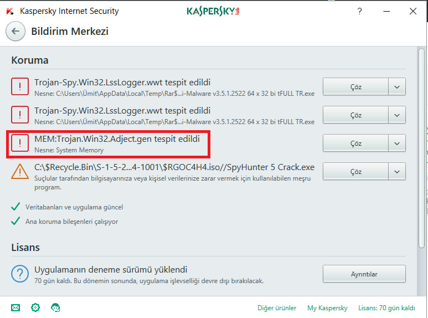
Task: Click Uygulamanın deneme sürümü yüklendi heading
Action: (x=111, y=270)
